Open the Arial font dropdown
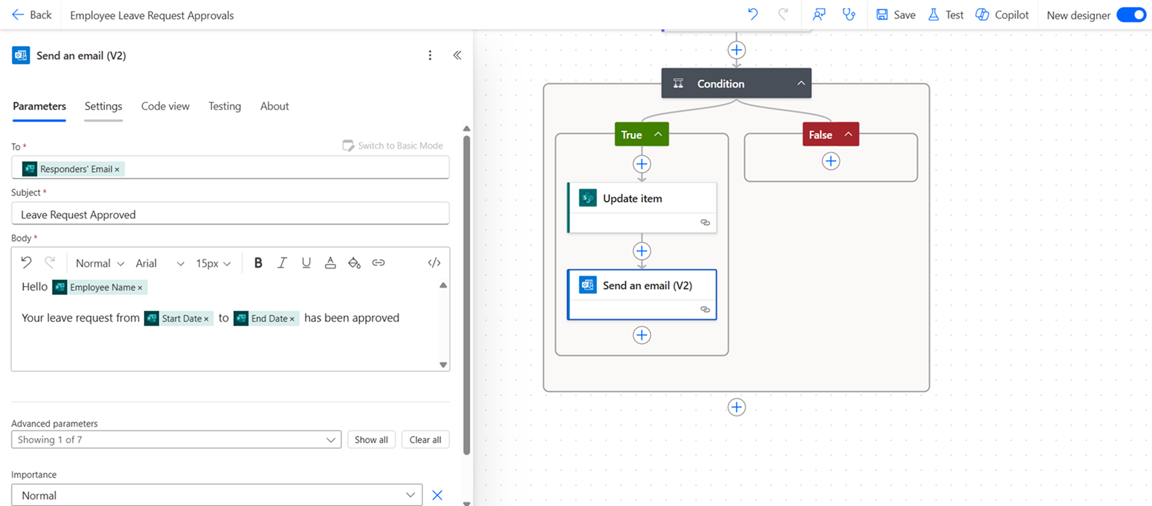 159,263
